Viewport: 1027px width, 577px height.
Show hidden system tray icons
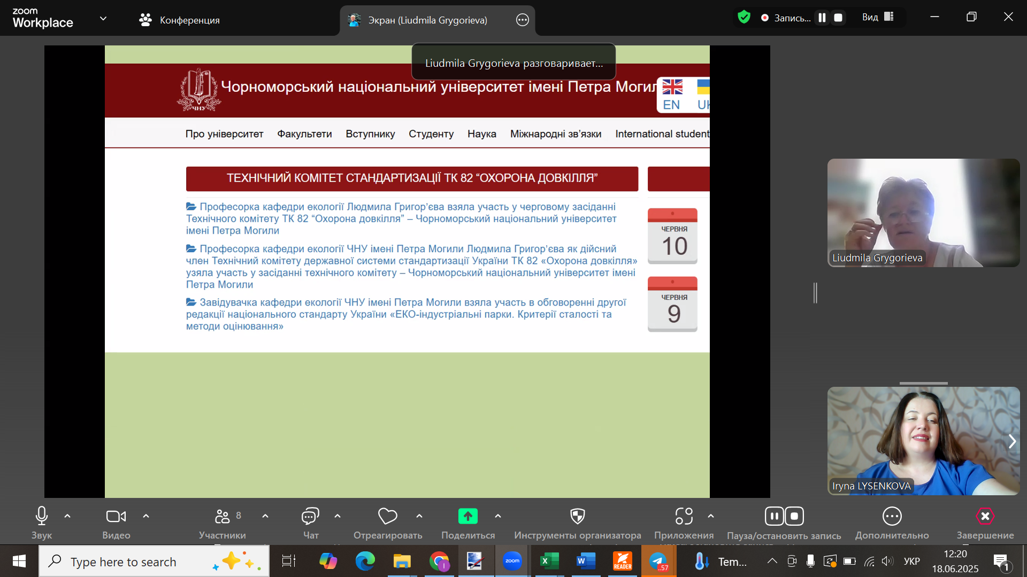click(x=772, y=561)
